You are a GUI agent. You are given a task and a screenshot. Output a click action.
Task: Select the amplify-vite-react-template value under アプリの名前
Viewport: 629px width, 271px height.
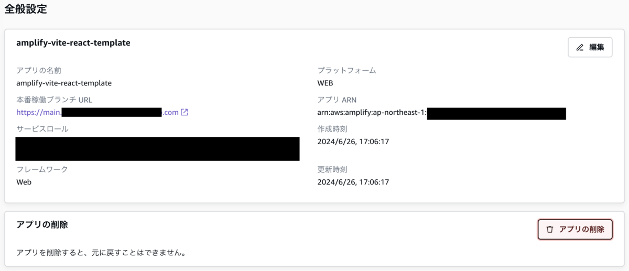[x=64, y=83]
